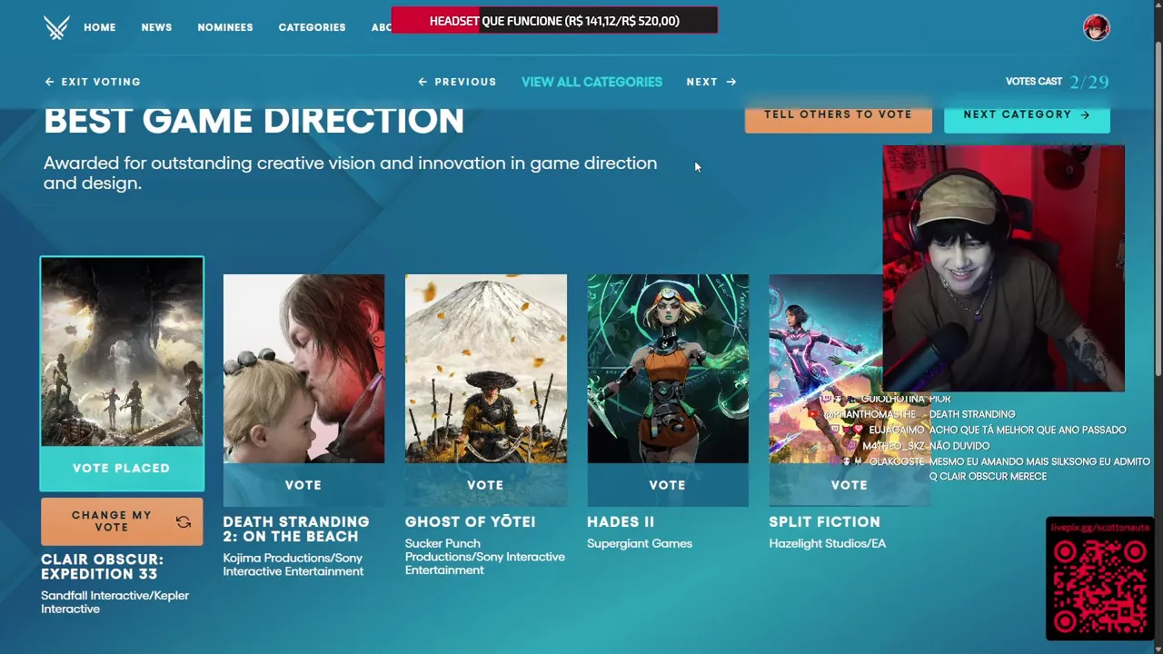
Task: Click the Best Game Direction heading
Action: 253,121
